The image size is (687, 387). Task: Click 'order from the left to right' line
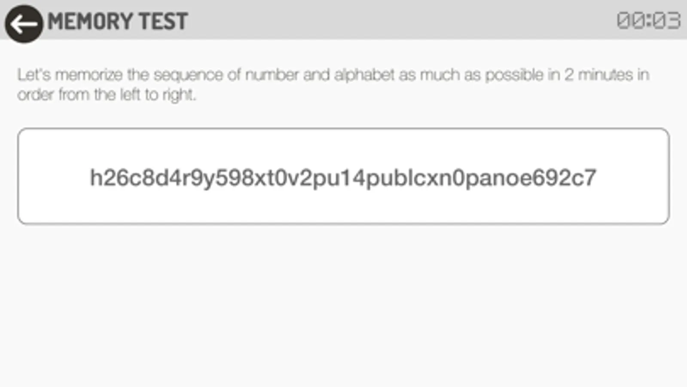(x=107, y=95)
